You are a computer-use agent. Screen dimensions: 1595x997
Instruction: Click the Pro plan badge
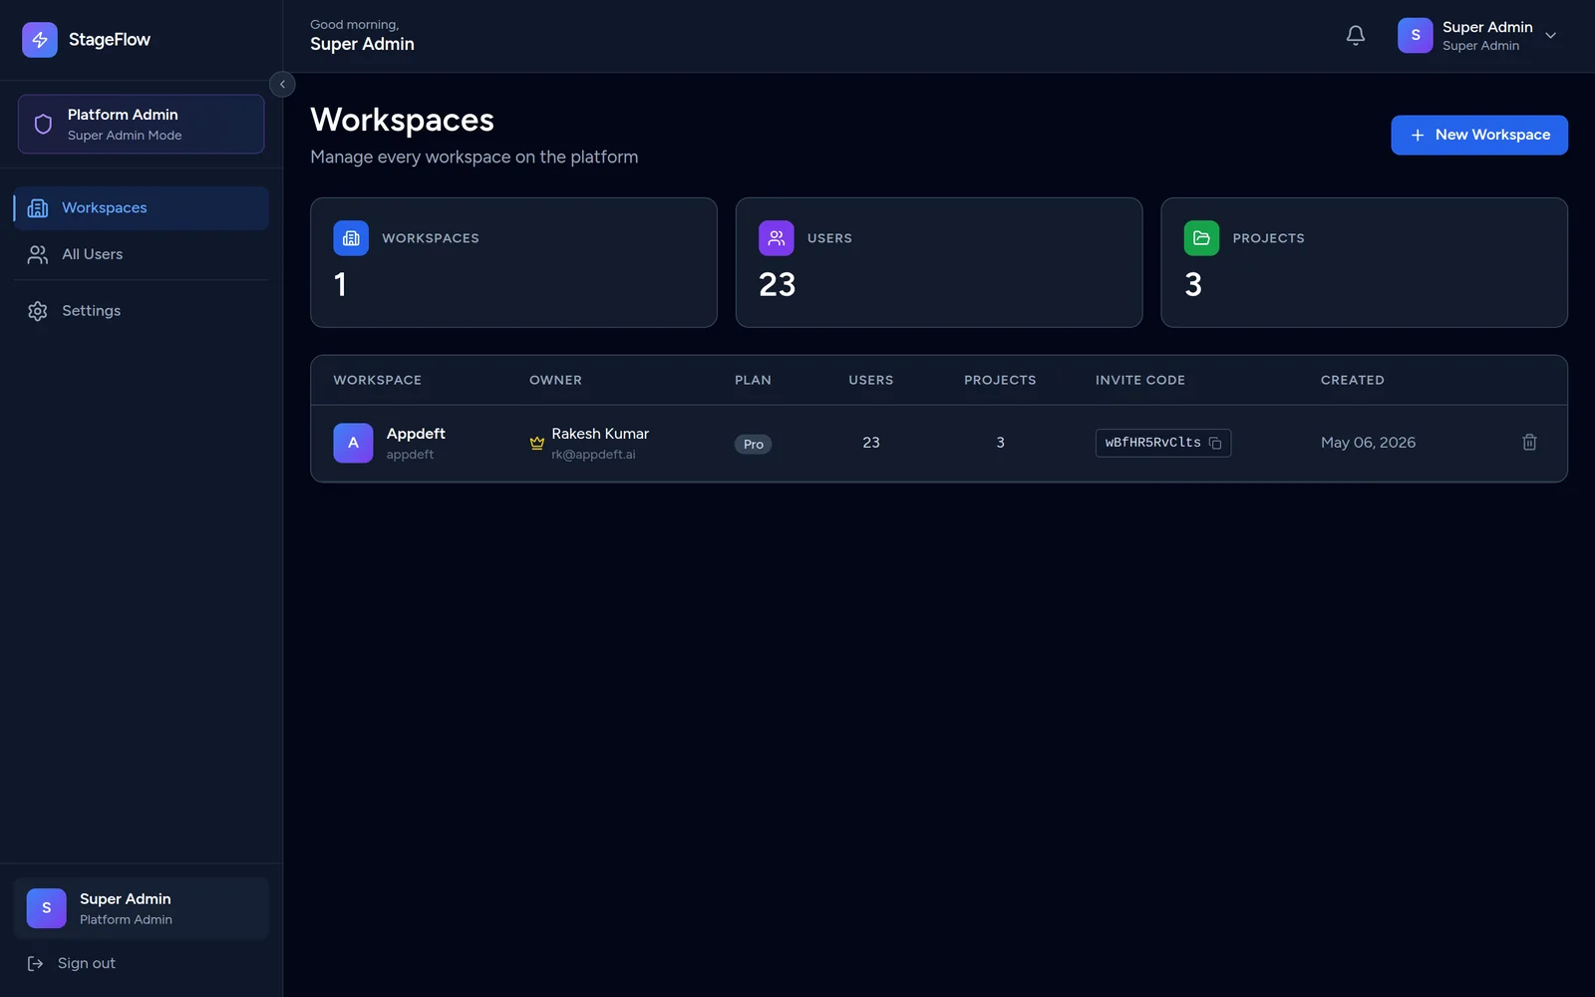coord(753,445)
